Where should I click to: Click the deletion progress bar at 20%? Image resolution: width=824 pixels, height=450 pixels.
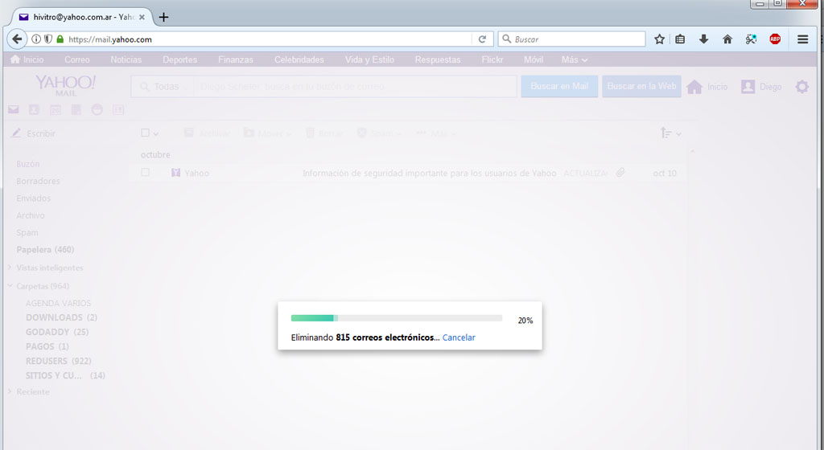click(x=397, y=318)
